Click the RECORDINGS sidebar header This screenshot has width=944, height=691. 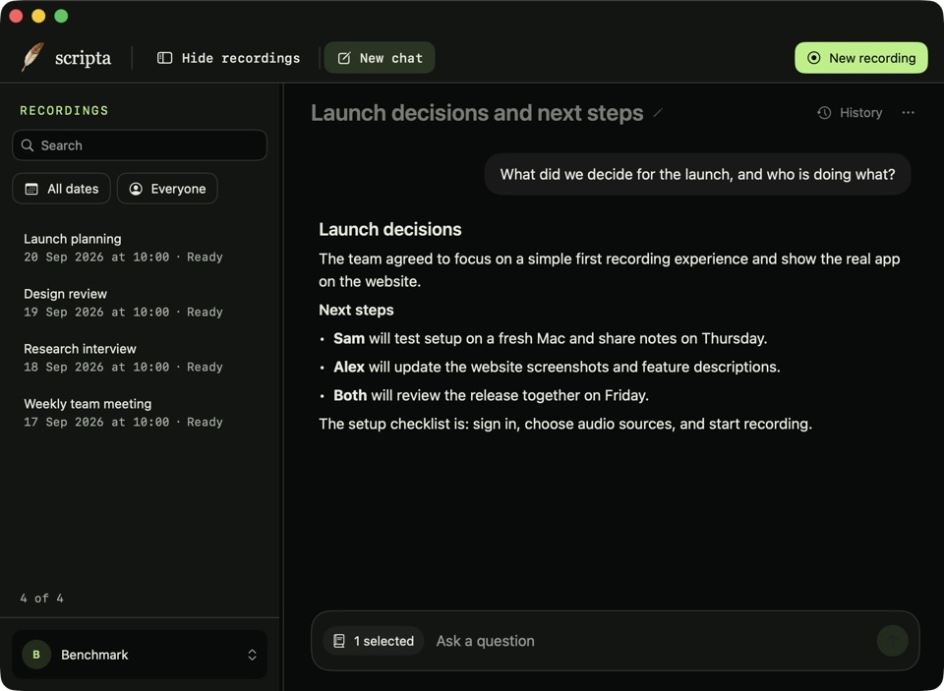(x=65, y=110)
